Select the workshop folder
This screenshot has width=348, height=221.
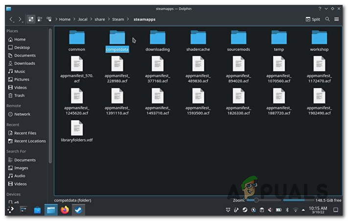(x=319, y=40)
